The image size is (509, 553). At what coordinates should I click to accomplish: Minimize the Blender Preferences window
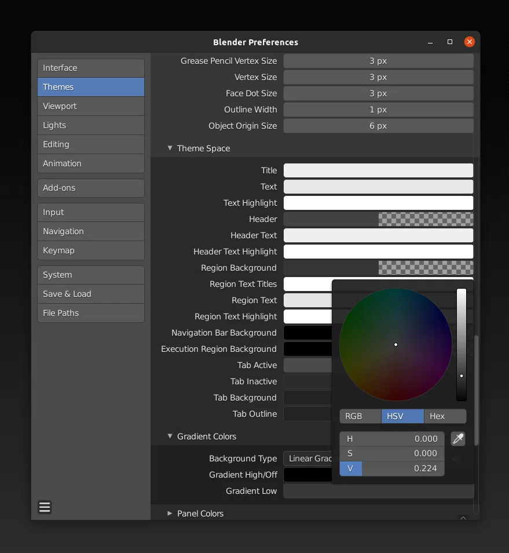430,42
